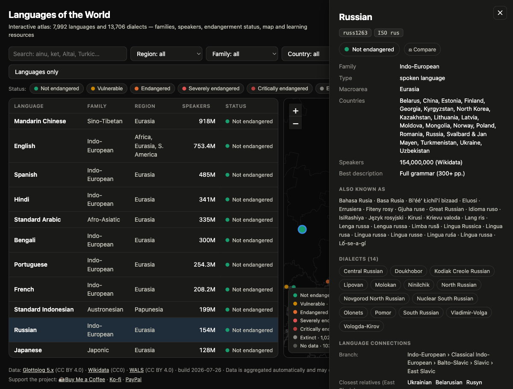Toggle the Vulnerable status filter
513x389 pixels.
tap(107, 89)
